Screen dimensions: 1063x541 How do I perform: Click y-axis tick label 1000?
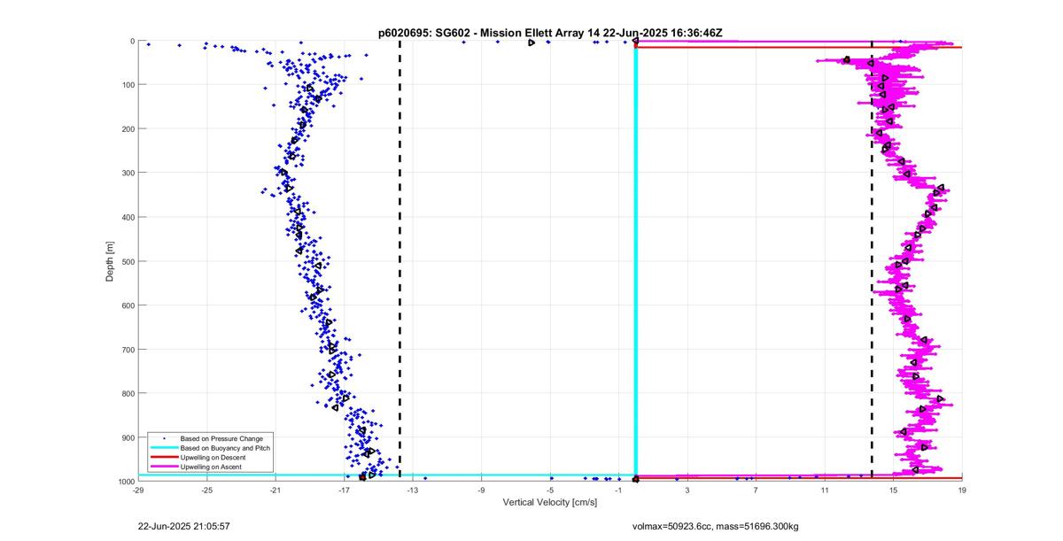pyautogui.click(x=126, y=482)
